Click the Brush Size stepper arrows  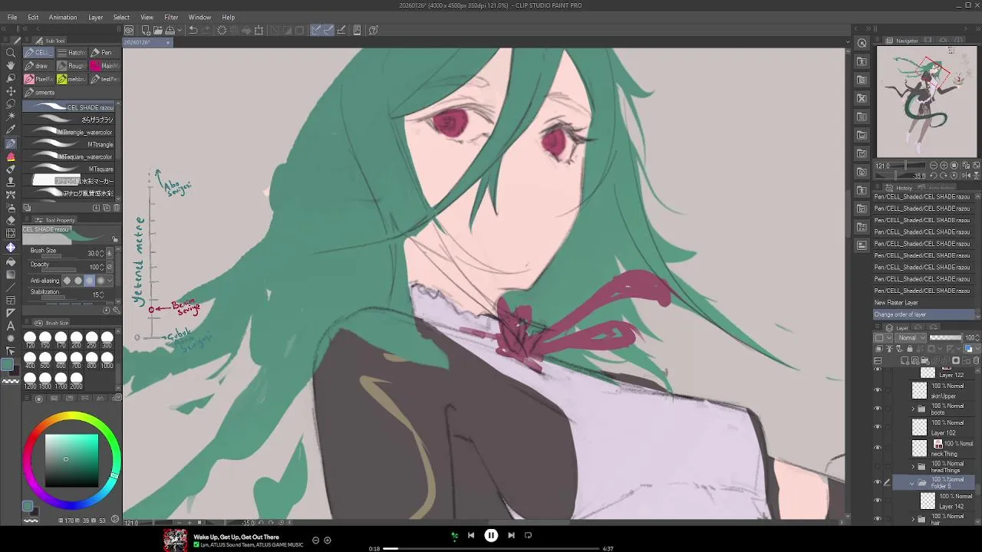click(x=102, y=253)
